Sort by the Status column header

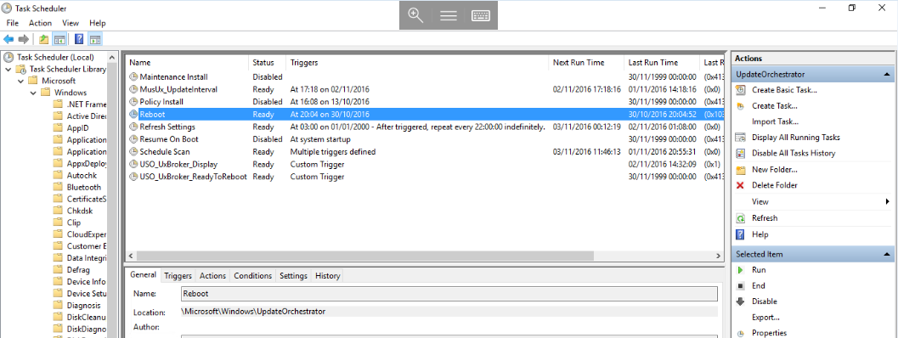tap(268, 63)
